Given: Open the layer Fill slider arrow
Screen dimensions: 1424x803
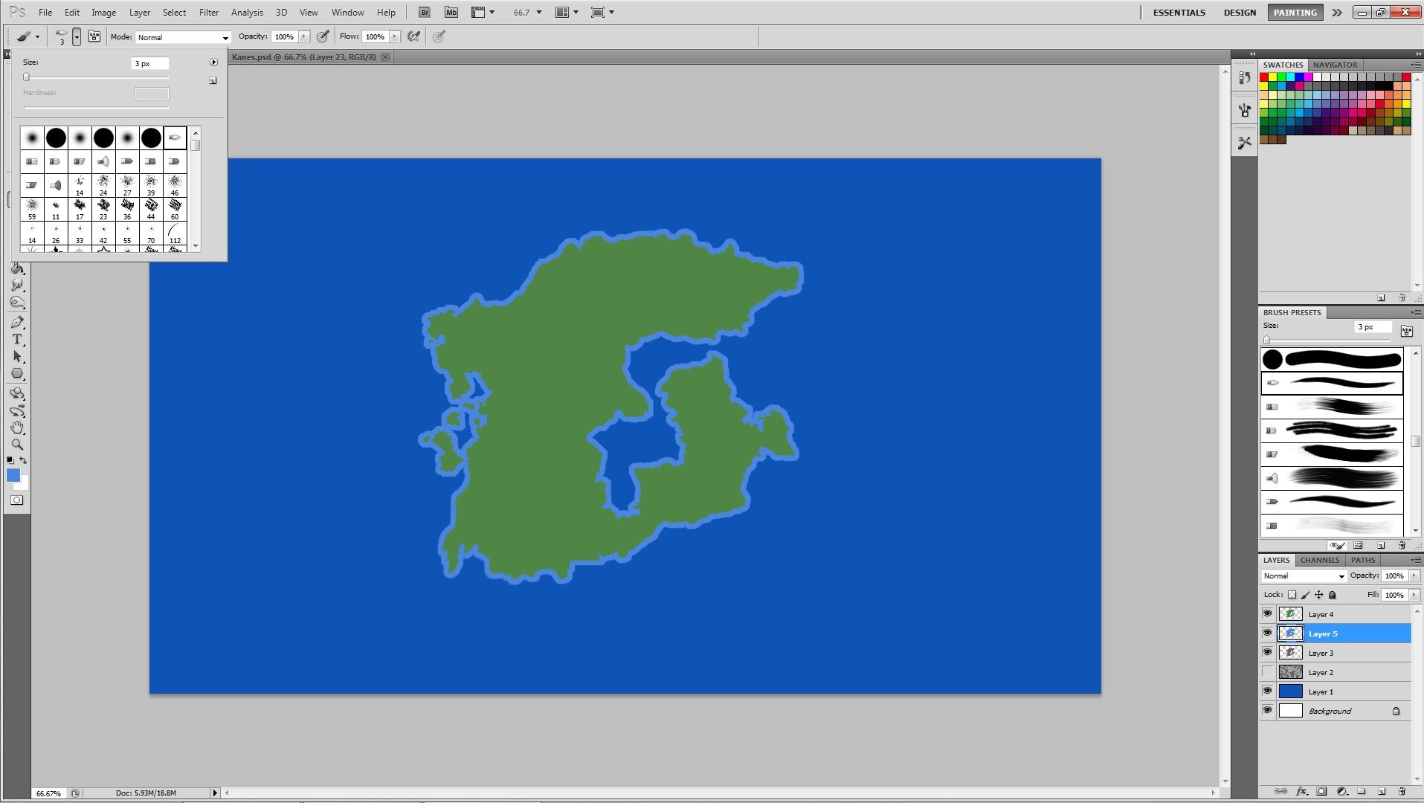Looking at the screenshot, I should [1414, 595].
